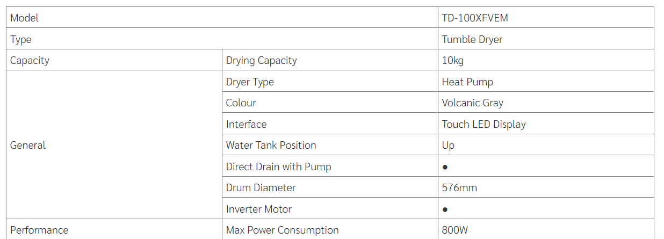Select the TD-100XFVEM model value
Viewport: 664px width, 239px height.
pos(475,18)
